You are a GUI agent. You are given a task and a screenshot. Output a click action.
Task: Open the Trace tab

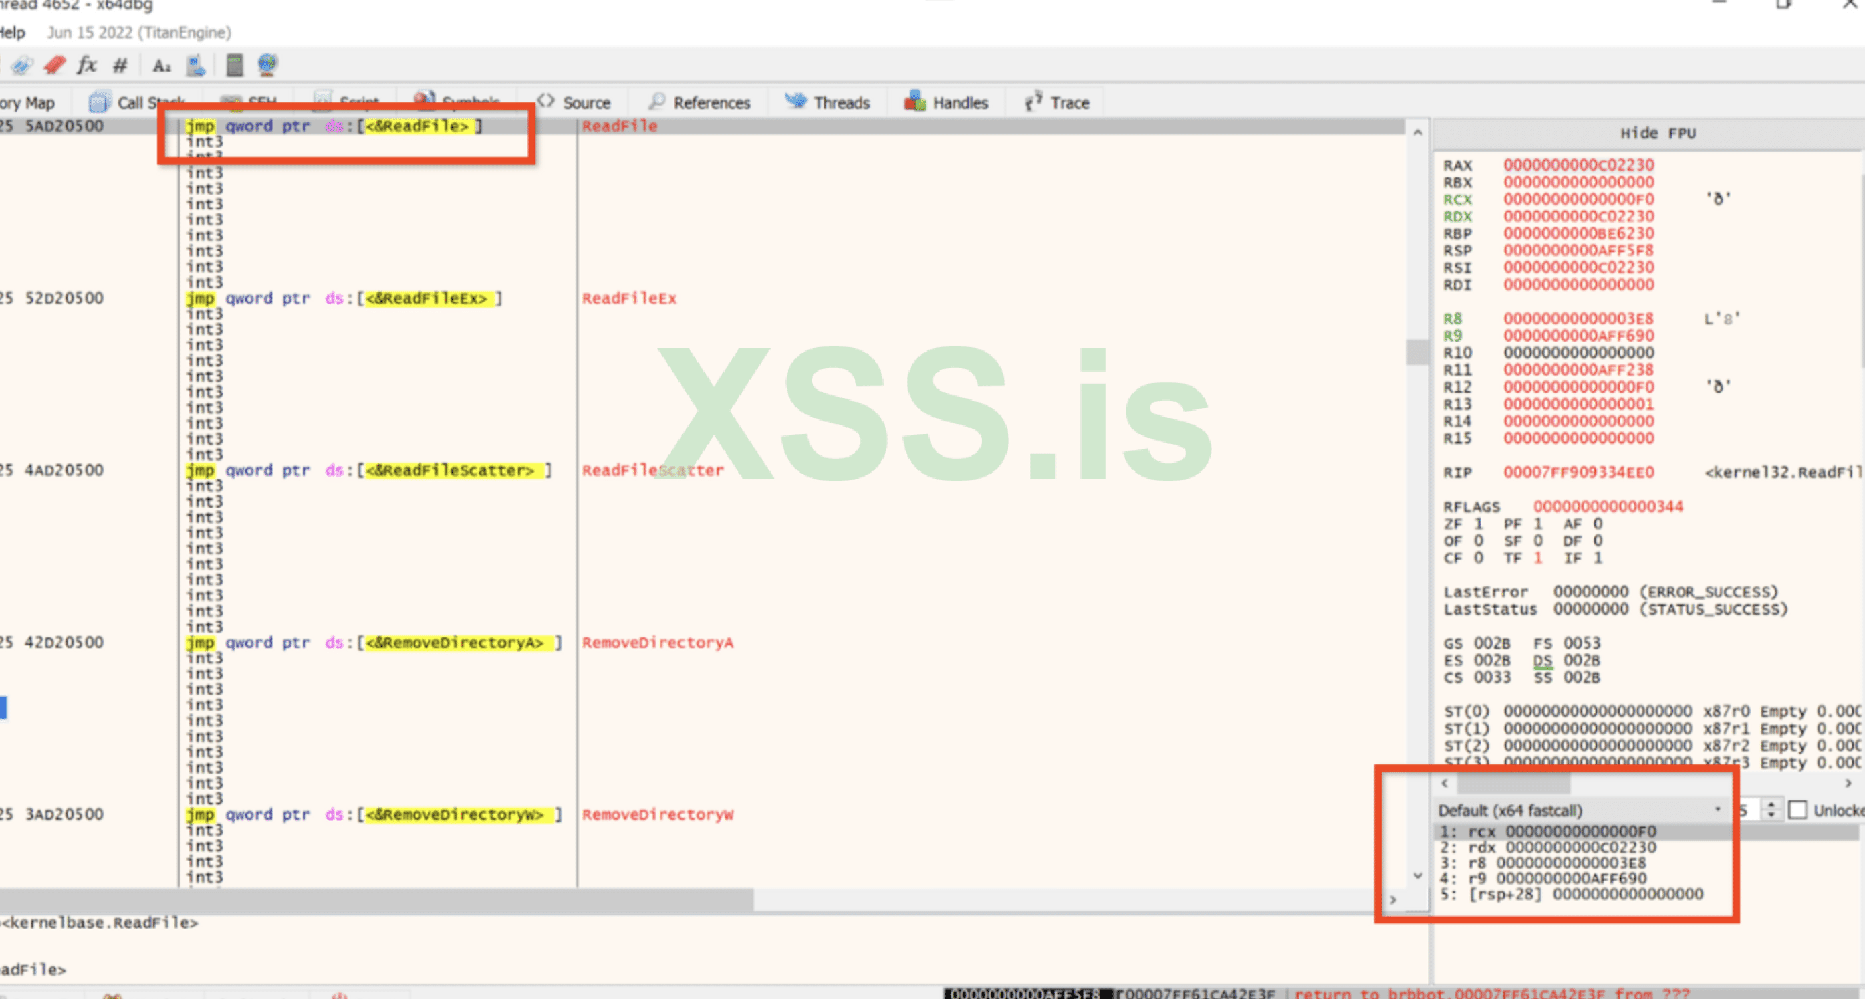coord(1057,103)
